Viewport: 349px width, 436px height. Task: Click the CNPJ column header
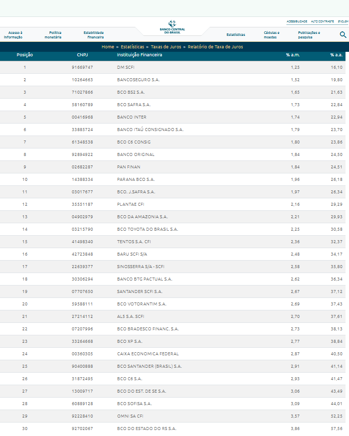click(x=82, y=55)
